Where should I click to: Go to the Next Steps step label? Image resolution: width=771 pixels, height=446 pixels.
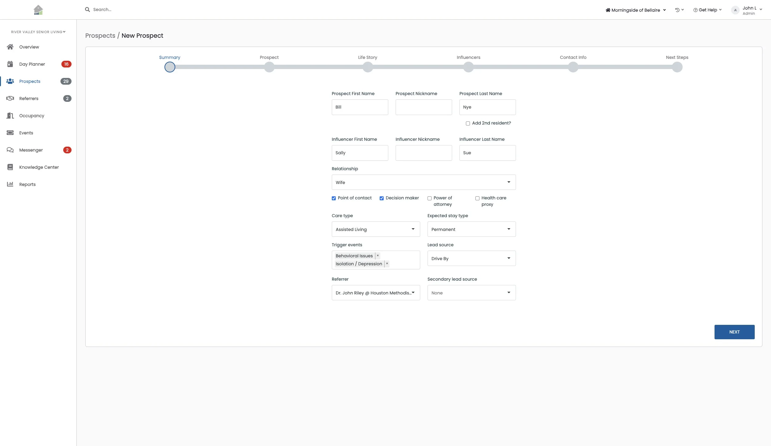[x=677, y=57]
